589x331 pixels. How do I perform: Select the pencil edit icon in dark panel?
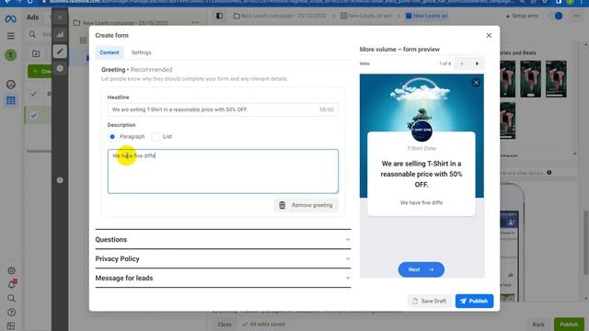tap(60, 51)
